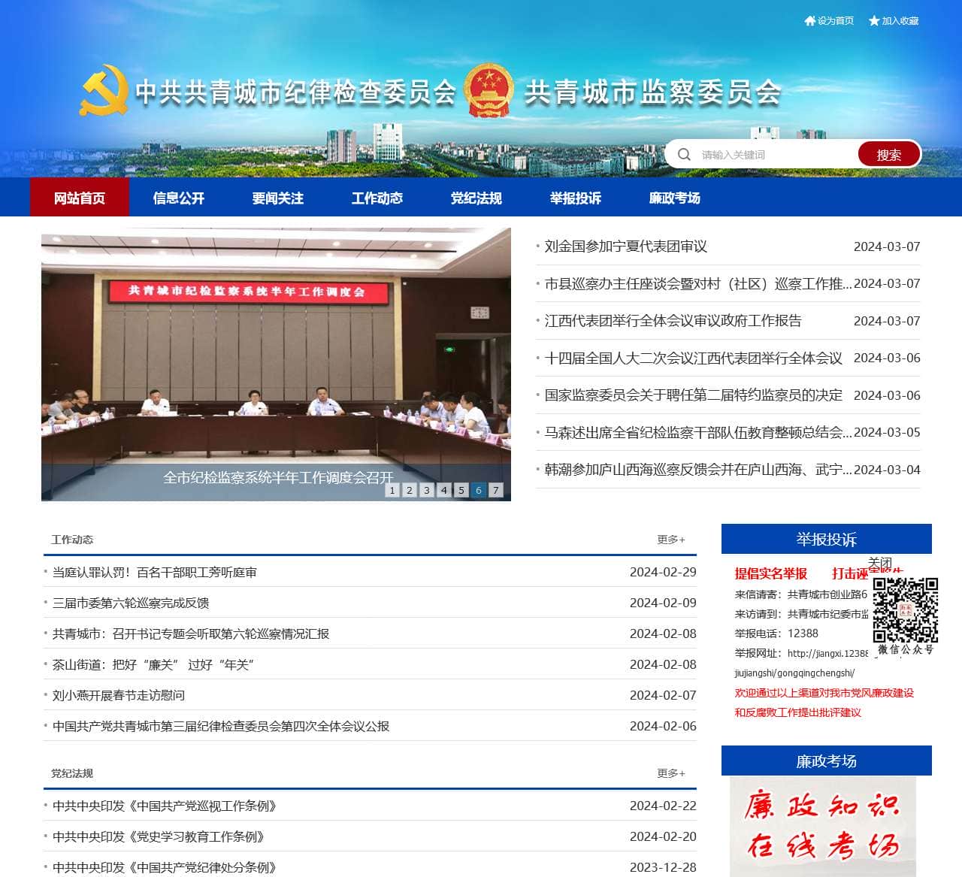Click the red 搜索 search button
962x877 pixels.
[x=889, y=155]
